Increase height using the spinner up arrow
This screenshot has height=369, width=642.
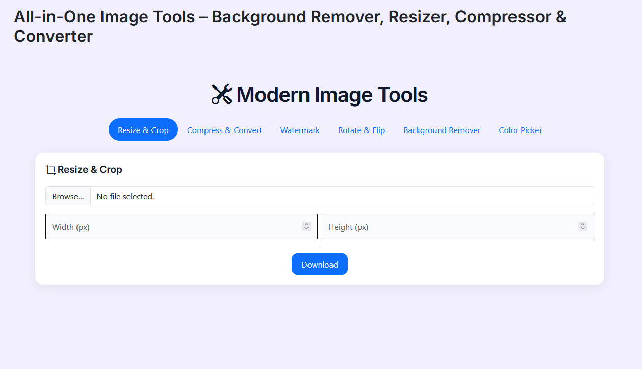[x=583, y=224]
